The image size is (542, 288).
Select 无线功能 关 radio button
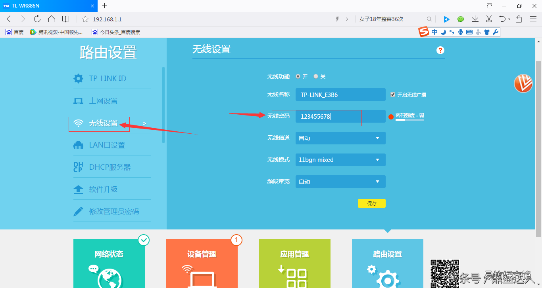(x=316, y=76)
